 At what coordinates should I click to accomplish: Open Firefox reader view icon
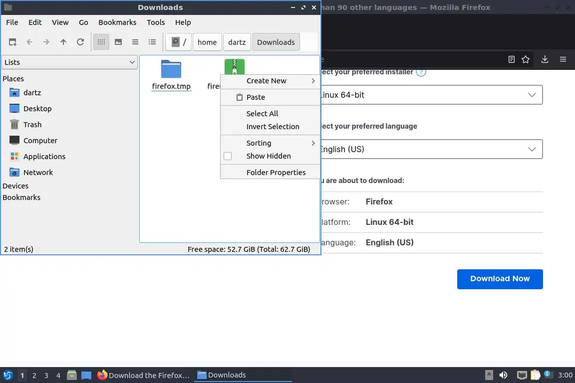coord(512,59)
